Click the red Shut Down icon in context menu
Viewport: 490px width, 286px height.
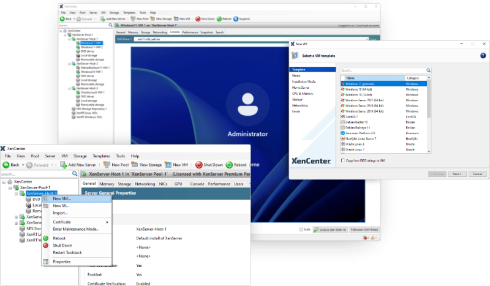click(45, 246)
